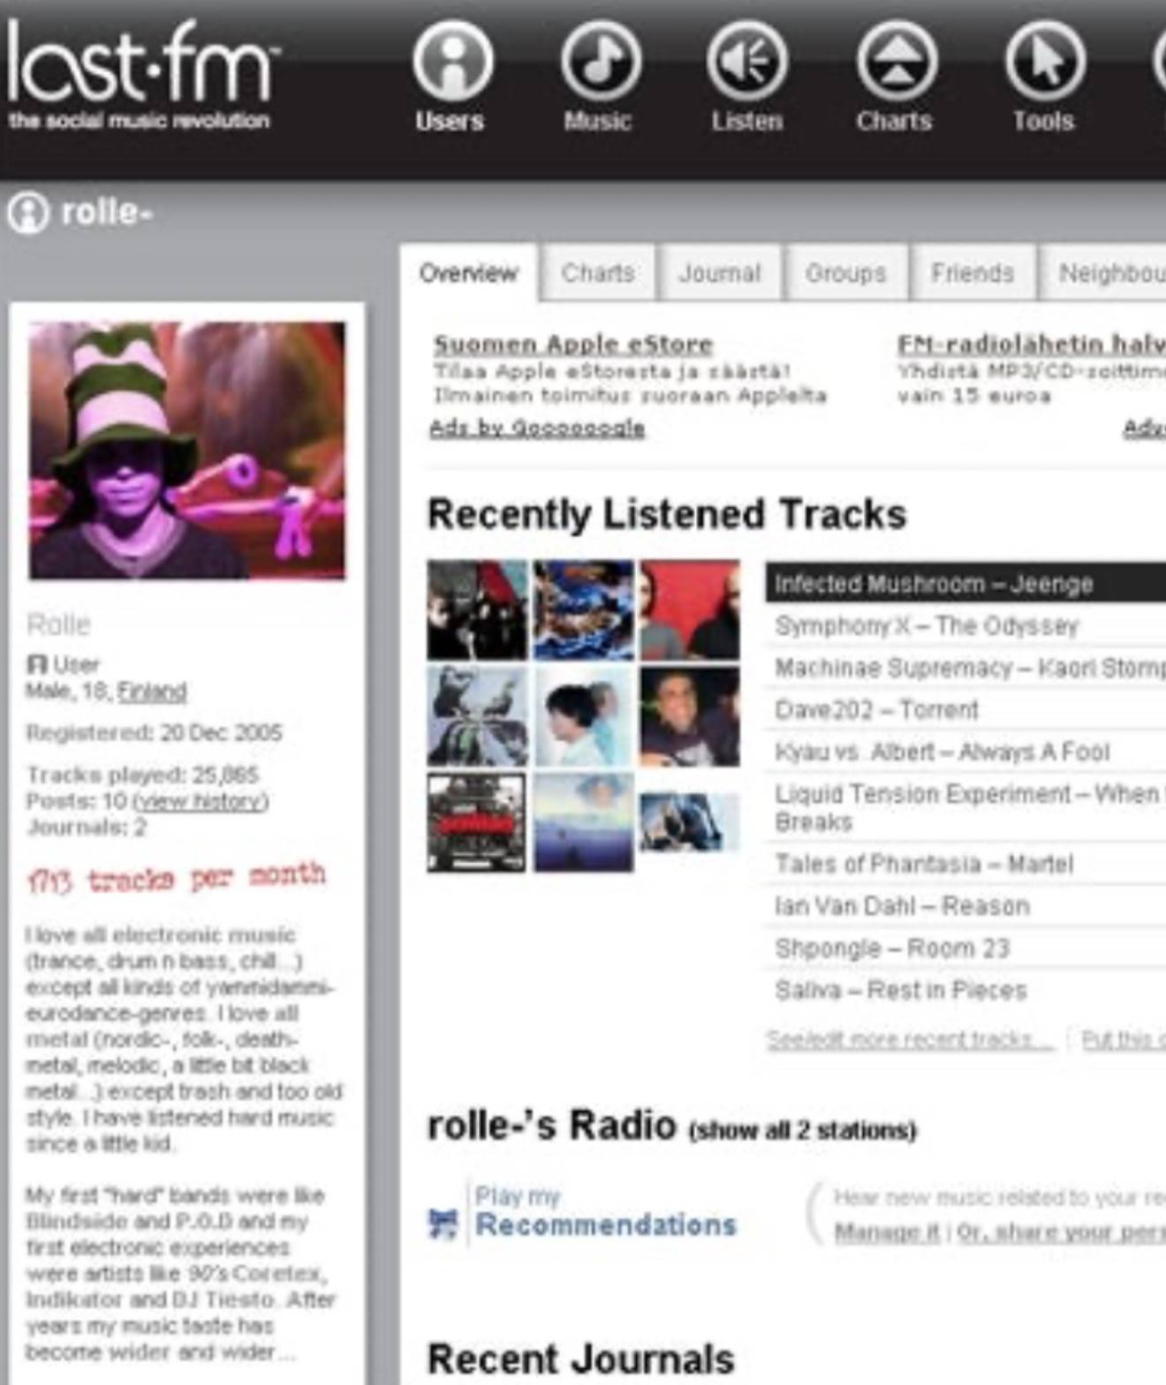This screenshot has height=1385, width=1166.
Task: Click the Finland country link
Action: pos(152,691)
